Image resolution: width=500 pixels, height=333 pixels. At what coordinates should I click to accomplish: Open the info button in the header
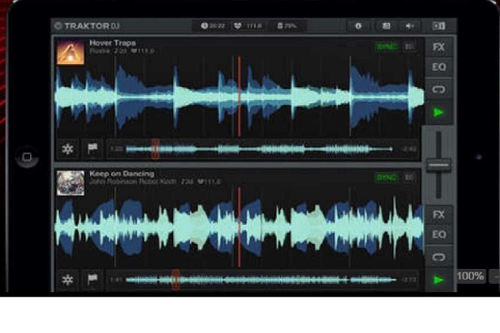[358, 26]
